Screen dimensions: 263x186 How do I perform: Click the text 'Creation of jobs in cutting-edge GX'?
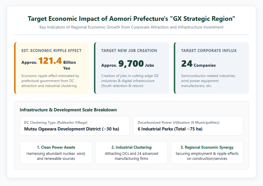(130, 76)
